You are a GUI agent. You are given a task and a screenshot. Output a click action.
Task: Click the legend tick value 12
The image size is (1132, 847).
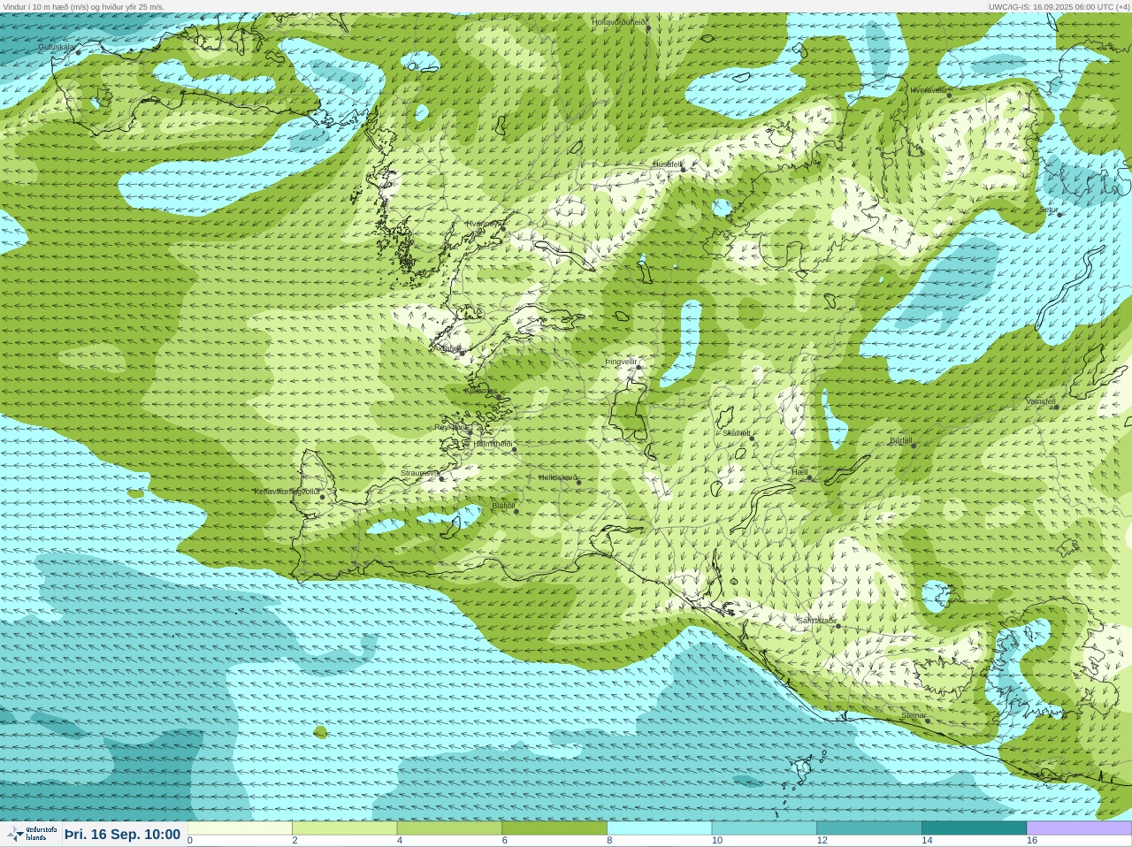click(x=822, y=841)
